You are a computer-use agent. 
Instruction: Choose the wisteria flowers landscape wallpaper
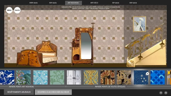[24, 77]
